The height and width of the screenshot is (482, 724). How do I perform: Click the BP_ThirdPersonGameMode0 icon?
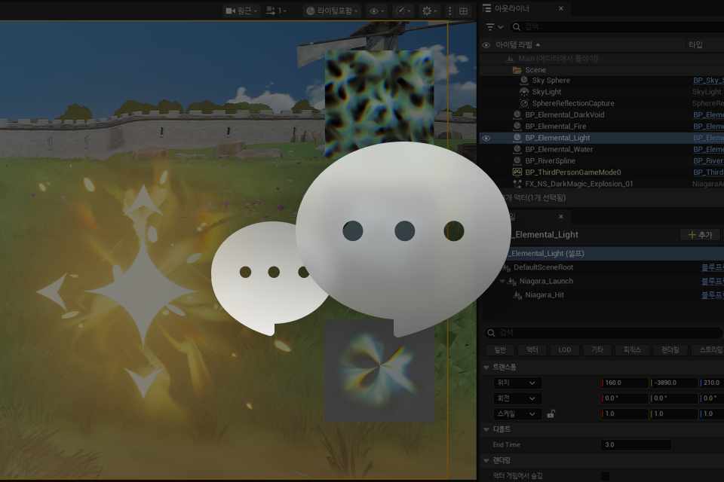pos(517,172)
